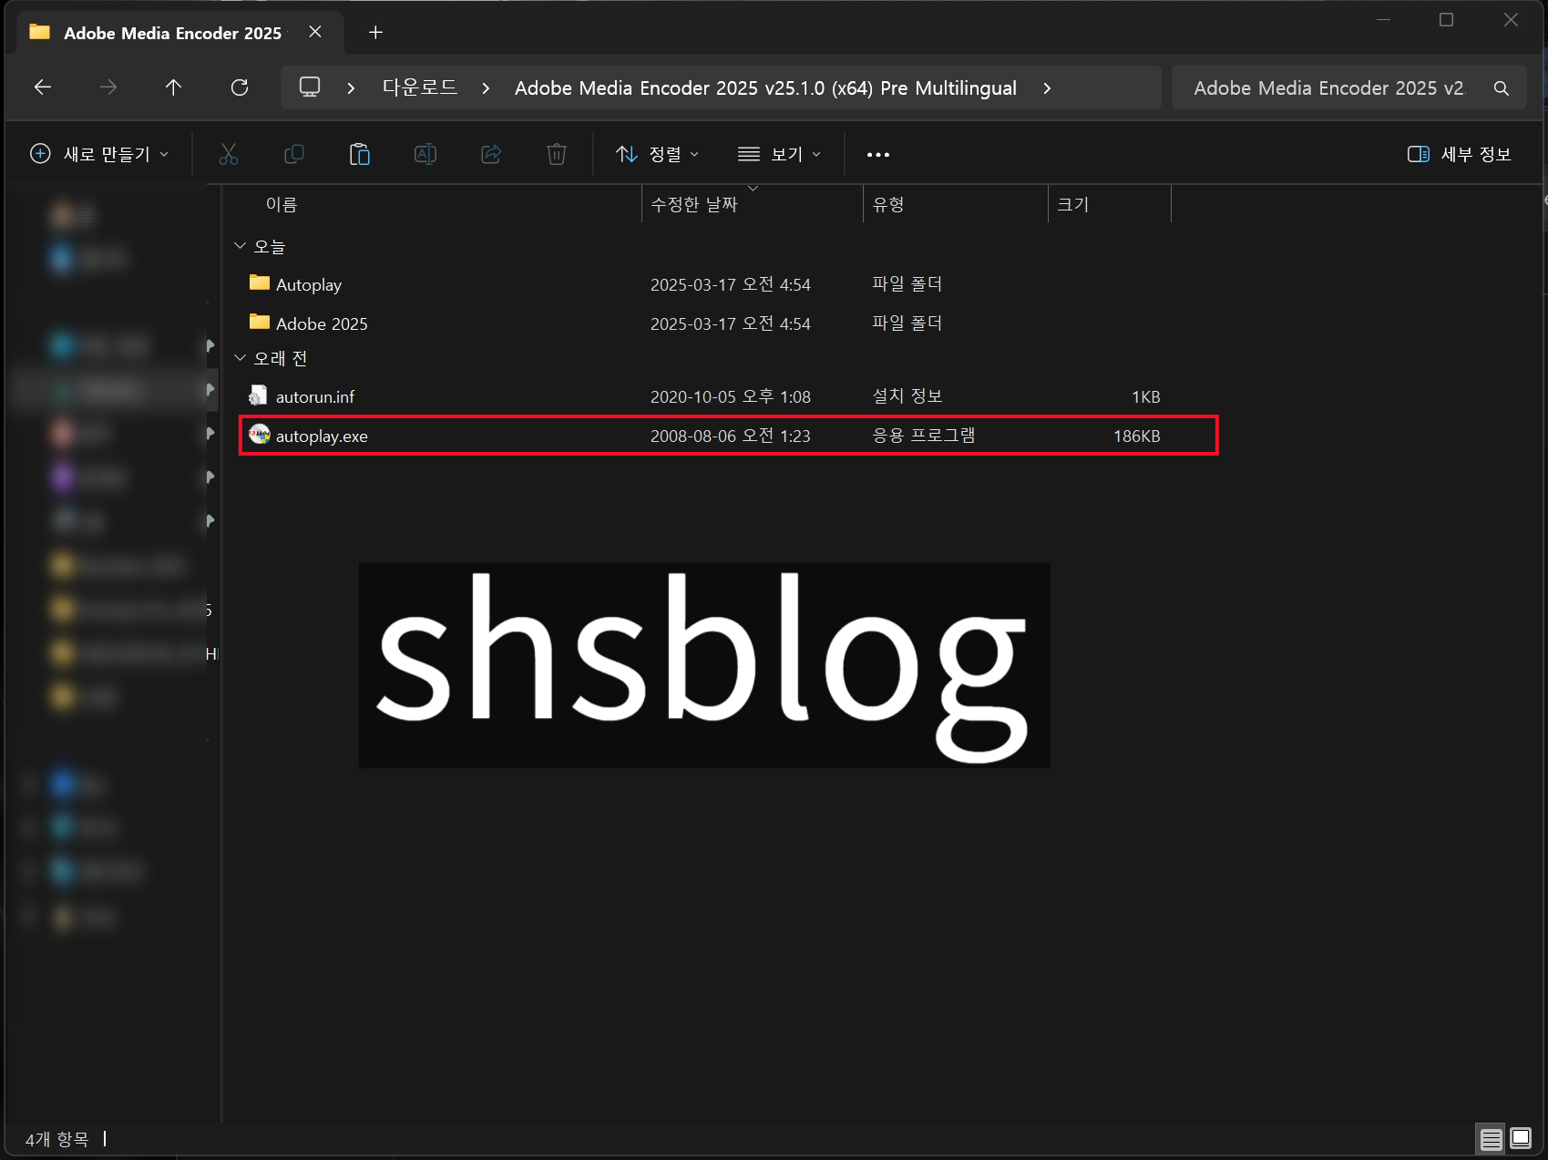
Task: Click the Paste clipboard icon
Action: (x=360, y=154)
